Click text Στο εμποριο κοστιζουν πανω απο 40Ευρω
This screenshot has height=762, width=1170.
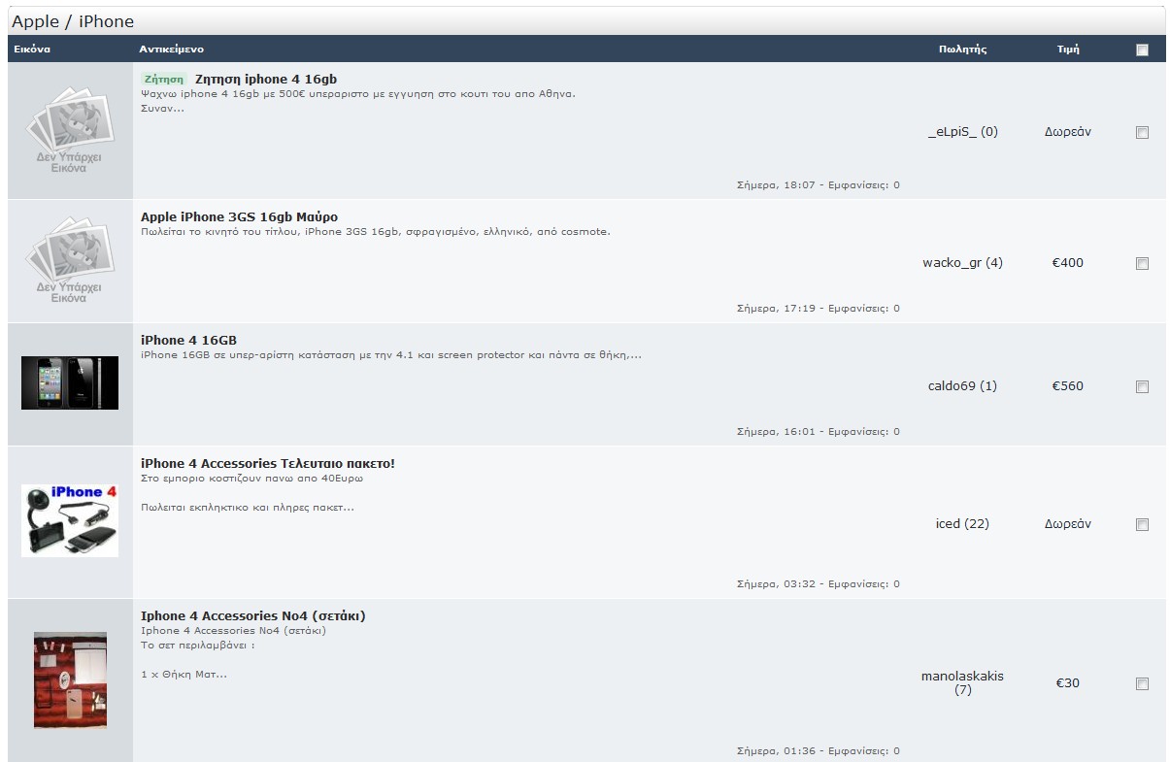(252, 479)
